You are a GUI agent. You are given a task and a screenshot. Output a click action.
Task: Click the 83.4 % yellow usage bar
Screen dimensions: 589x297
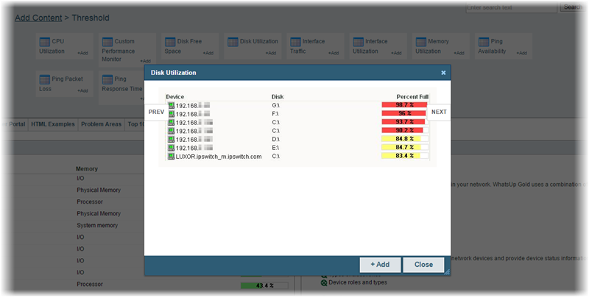click(x=404, y=156)
